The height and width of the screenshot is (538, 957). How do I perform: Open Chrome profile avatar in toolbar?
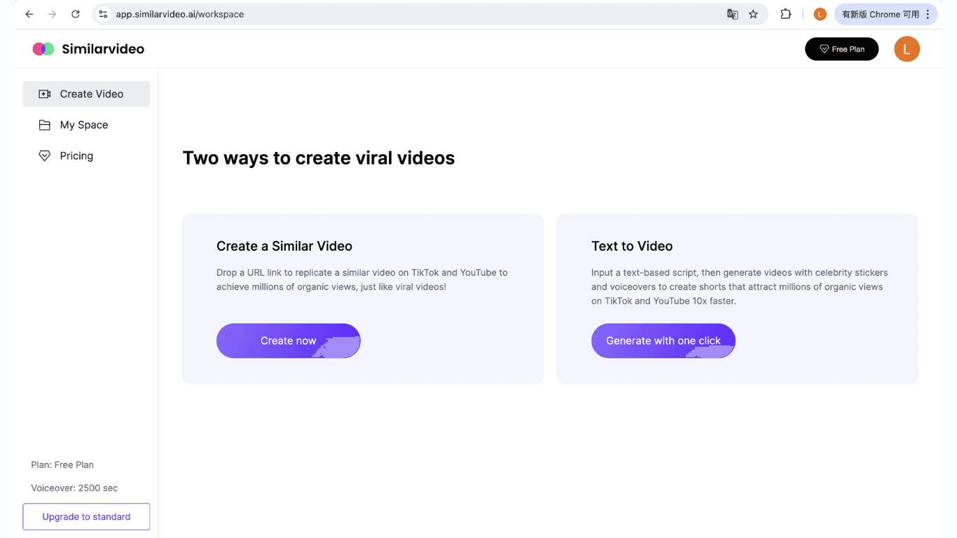tap(820, 14)
